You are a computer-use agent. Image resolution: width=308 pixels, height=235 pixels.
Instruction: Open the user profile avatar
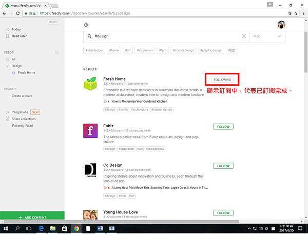click(281, 25)
